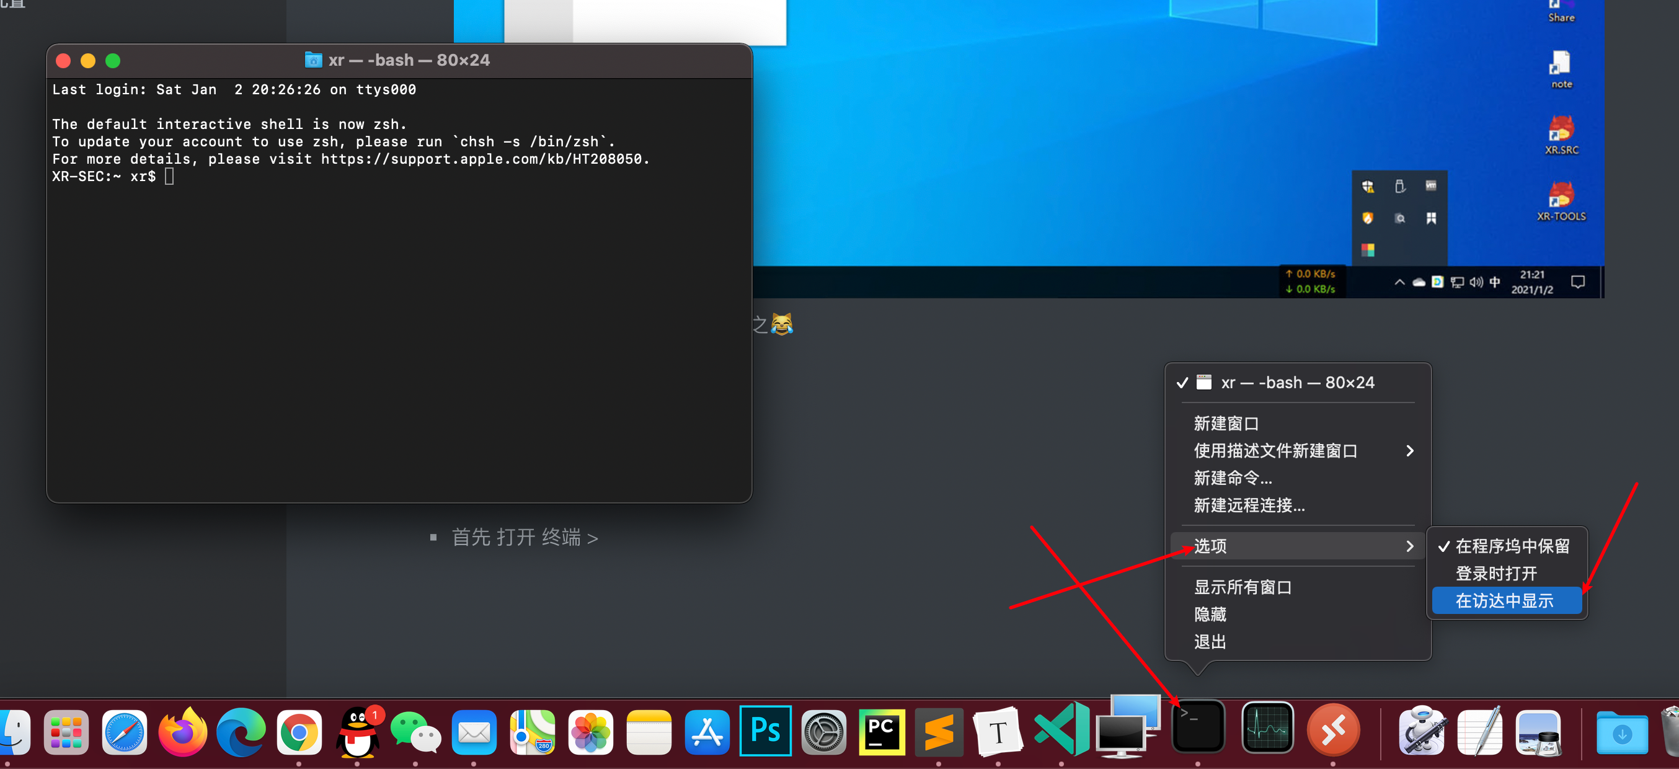Open the note file on Windows desktop

pos(1561,69)
